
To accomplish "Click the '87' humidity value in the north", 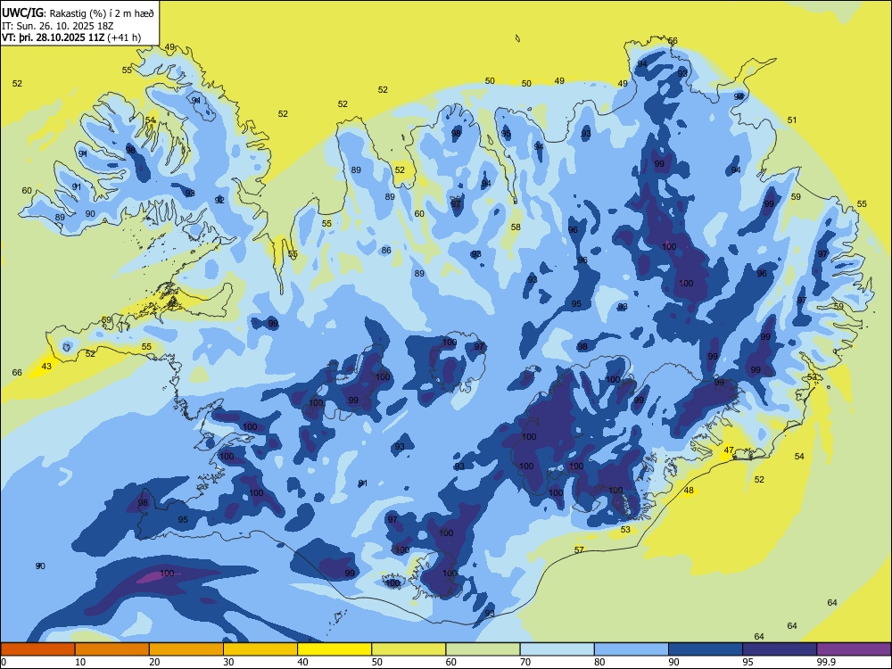I will [456, 203].
